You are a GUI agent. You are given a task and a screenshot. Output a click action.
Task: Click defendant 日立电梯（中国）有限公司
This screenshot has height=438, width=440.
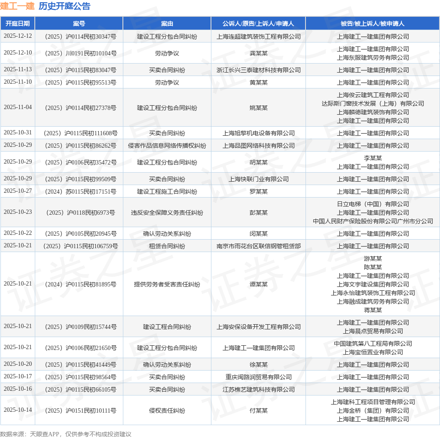click(373, 204)
